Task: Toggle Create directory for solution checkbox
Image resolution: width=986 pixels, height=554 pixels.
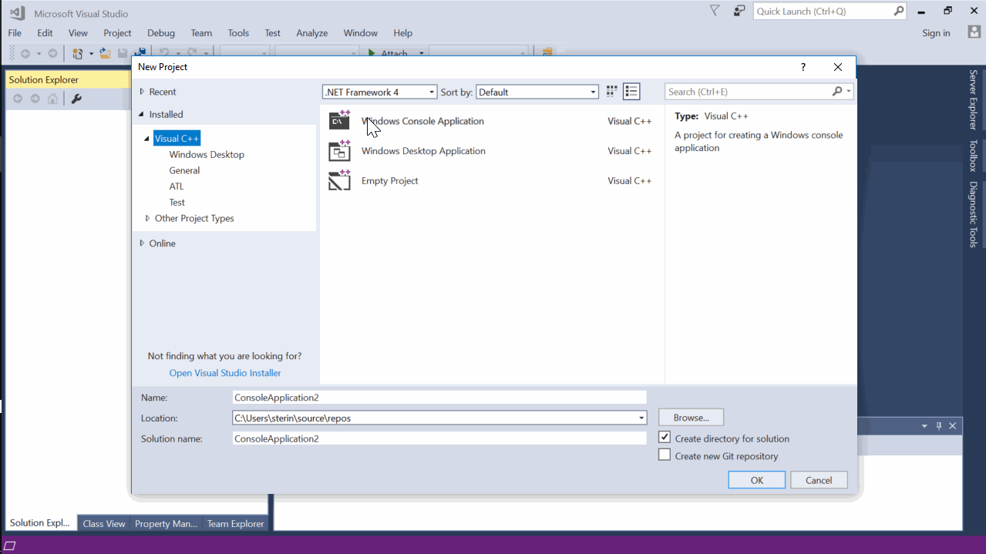Action: (x=665, y=437)
